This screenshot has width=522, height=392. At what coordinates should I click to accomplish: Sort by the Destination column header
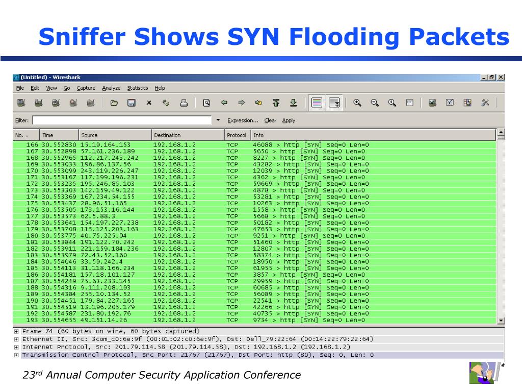coord(188,135)
